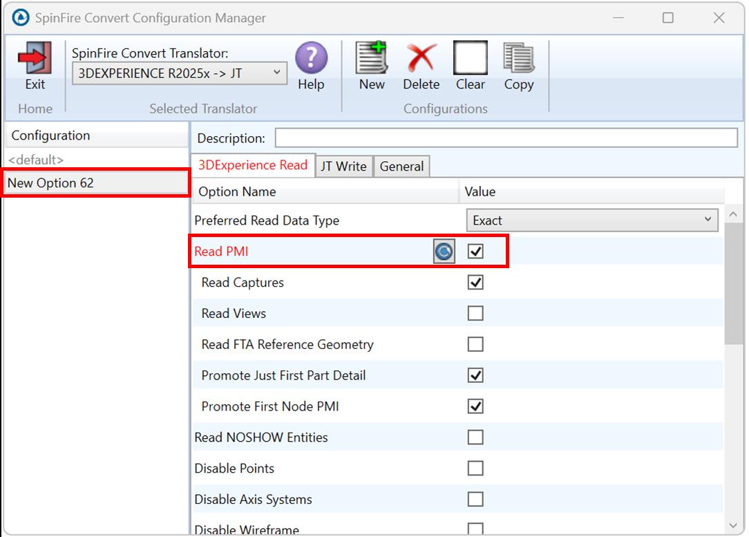Click the Read FTA Reference Geometry label
Screen dimensions: 749x537
287,344
